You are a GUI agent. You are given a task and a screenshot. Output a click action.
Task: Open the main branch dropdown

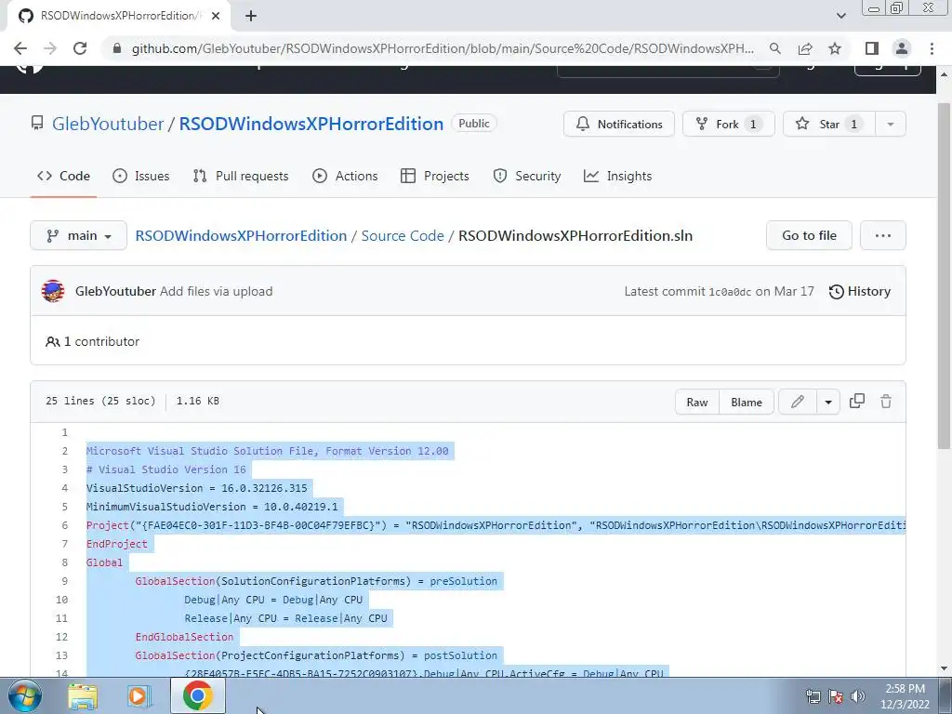click(78, 235)
